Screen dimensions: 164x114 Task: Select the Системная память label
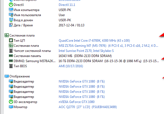27,56
